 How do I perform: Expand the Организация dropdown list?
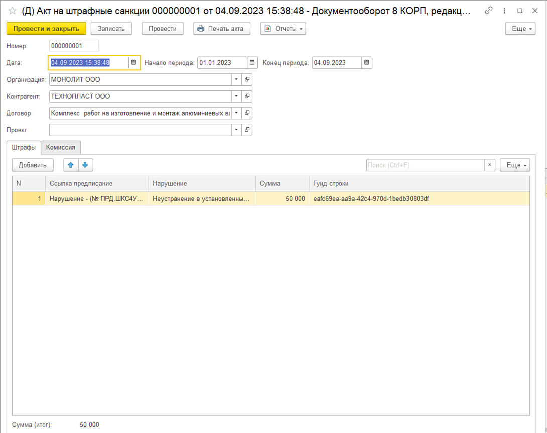[x=236, y=80]
